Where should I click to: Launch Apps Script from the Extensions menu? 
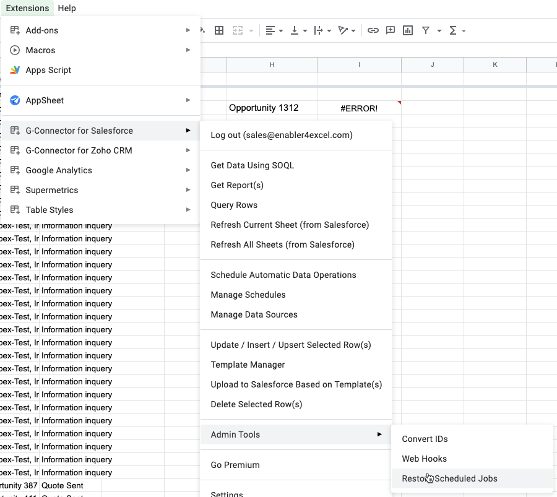(x=101, y=70)
